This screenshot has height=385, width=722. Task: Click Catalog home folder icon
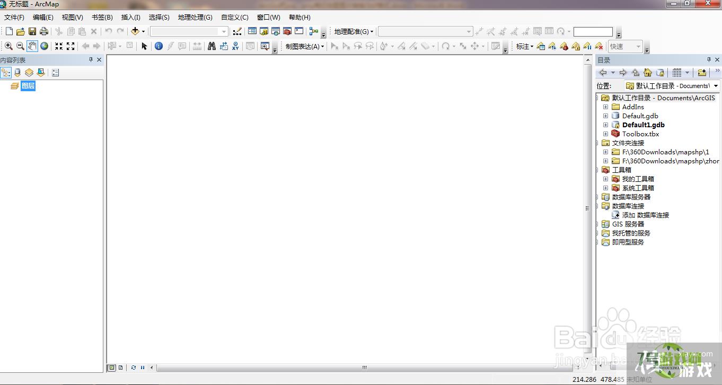pyautogui.click(x=648, y=73)
